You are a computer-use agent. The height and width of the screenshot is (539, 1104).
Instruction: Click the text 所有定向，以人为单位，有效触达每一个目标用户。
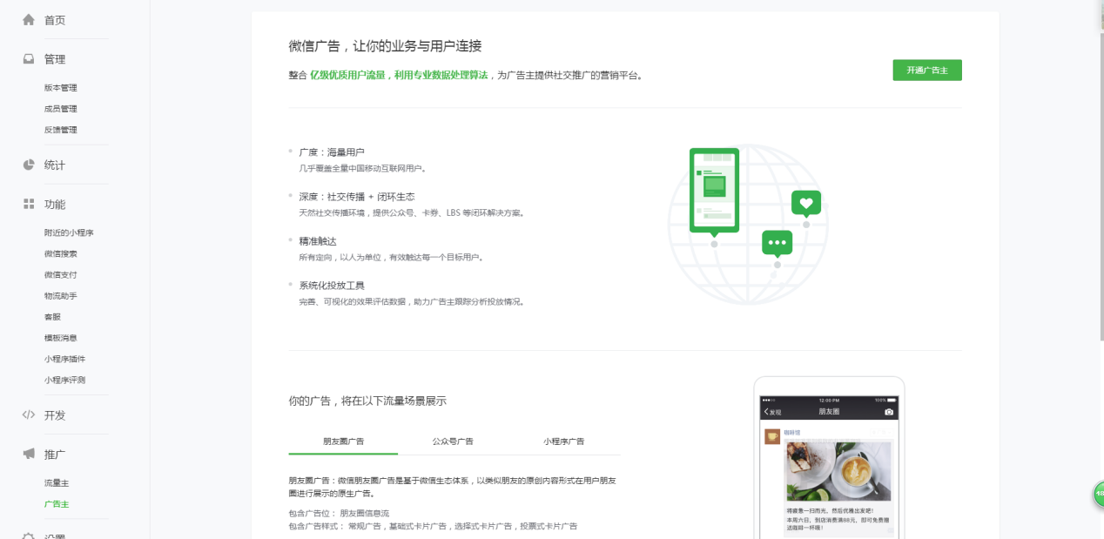(x=391, y=258)
